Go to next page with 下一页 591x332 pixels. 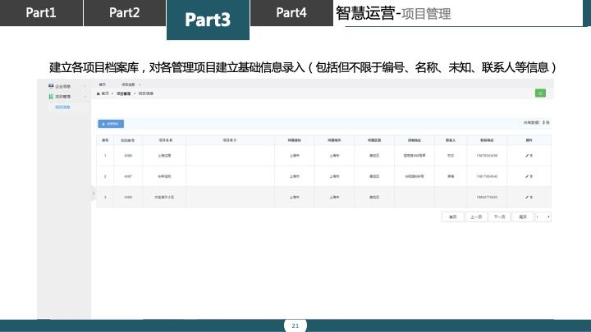point(499,216)
